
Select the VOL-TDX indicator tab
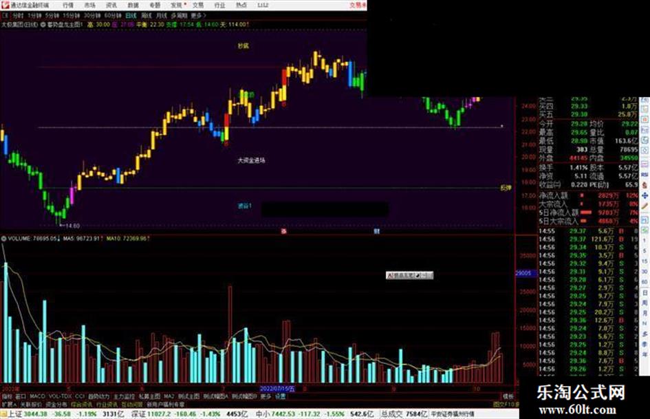[x=60, y=396]
